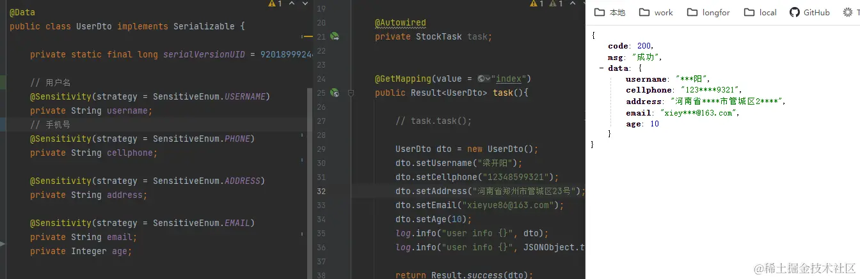Image resolution: width=860 pixels, height=279 pixels.
Task: Click the private String email line
Action: click(84, 237)
